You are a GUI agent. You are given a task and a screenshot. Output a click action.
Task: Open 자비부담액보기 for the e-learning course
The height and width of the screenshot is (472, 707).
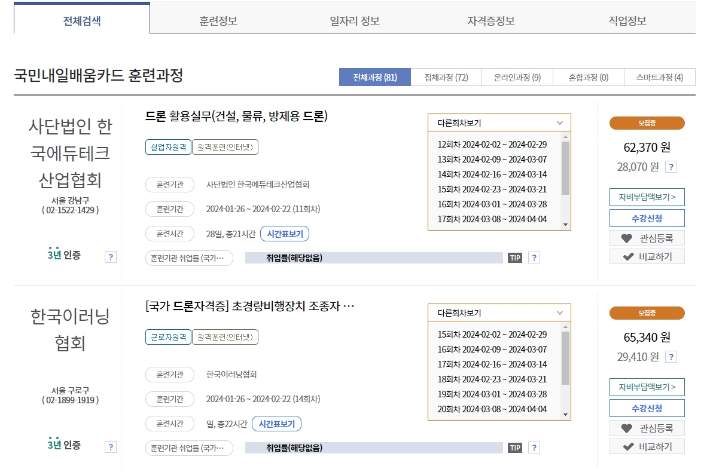pyautogui.click(x=647, y=387)
